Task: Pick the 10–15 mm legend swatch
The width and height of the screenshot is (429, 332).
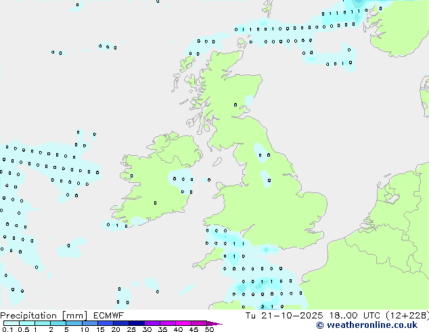Action: [89, 323]
